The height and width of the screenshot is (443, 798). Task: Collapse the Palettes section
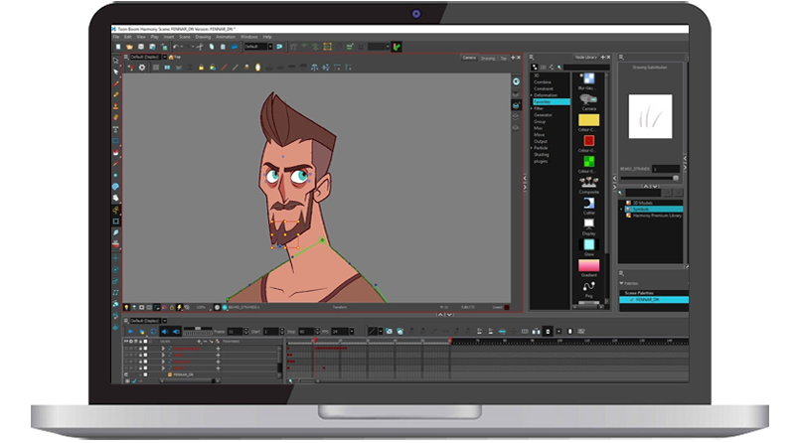tap(621, 283)
